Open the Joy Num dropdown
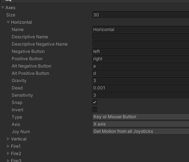This screenshot has width=189, height=162. point(141,131)
